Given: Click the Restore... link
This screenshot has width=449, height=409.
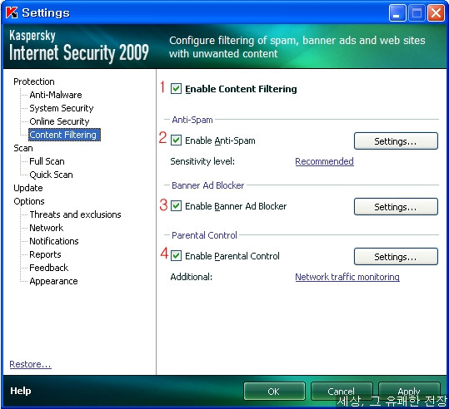Looking at the screenshot, I should pos(30,364).
